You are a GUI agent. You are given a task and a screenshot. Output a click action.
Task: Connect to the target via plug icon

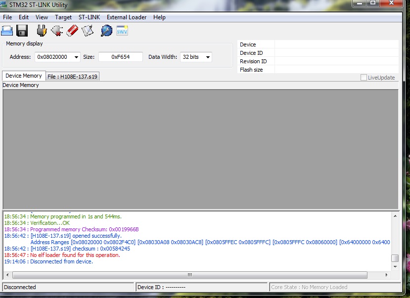pyautogui.click(x=42, y=31)
